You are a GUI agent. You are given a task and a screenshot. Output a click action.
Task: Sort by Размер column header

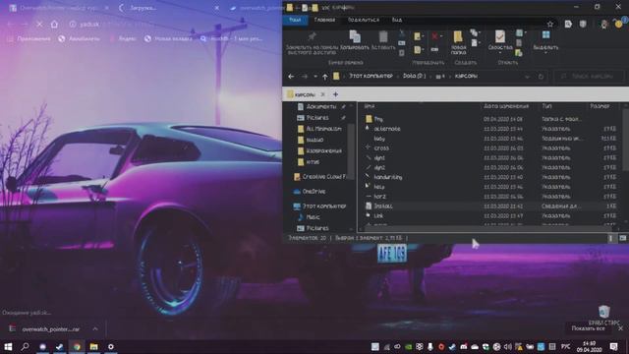600,106
